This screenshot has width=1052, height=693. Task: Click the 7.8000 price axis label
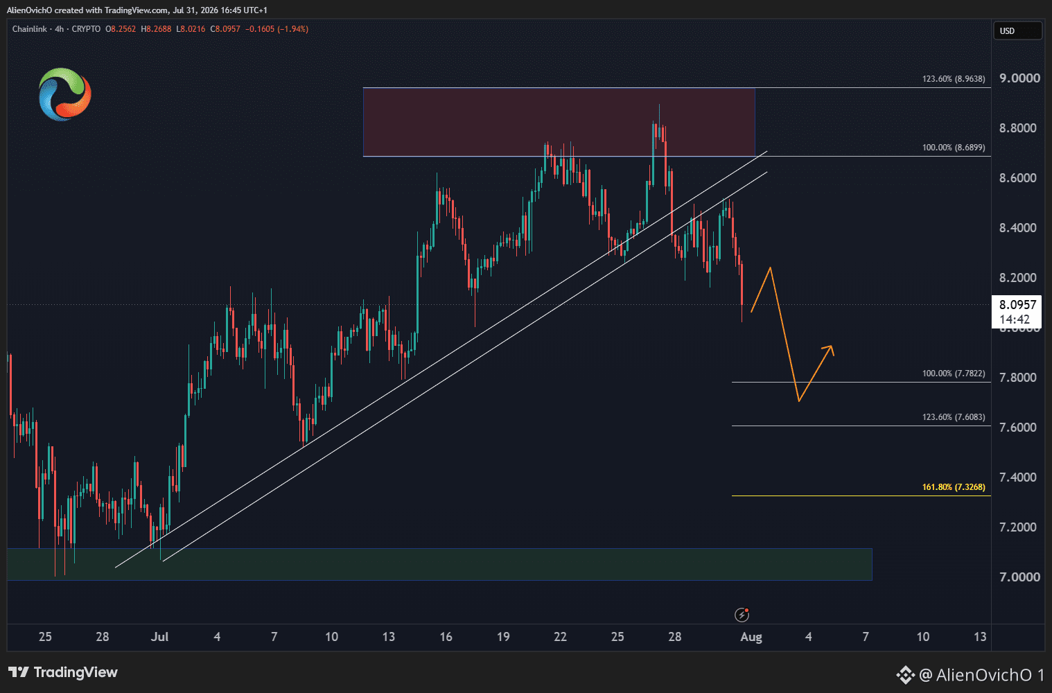(x=1019, y=378)
